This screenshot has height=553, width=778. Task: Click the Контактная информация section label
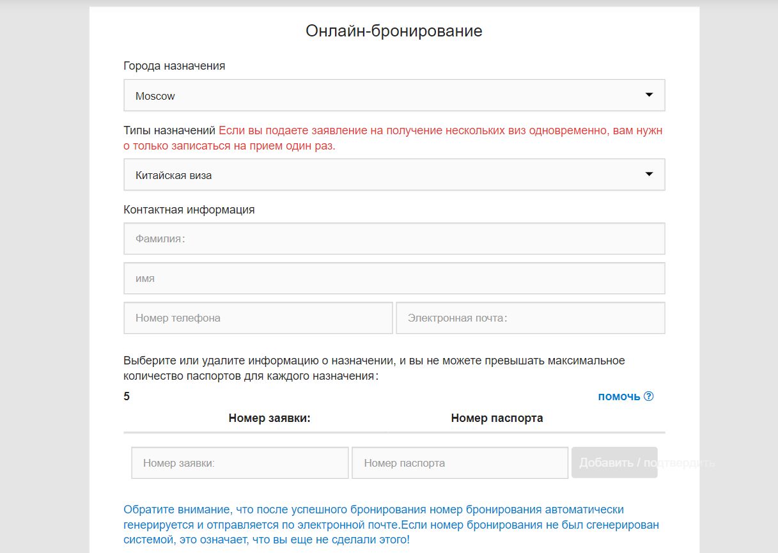click(x=189, y=210)
